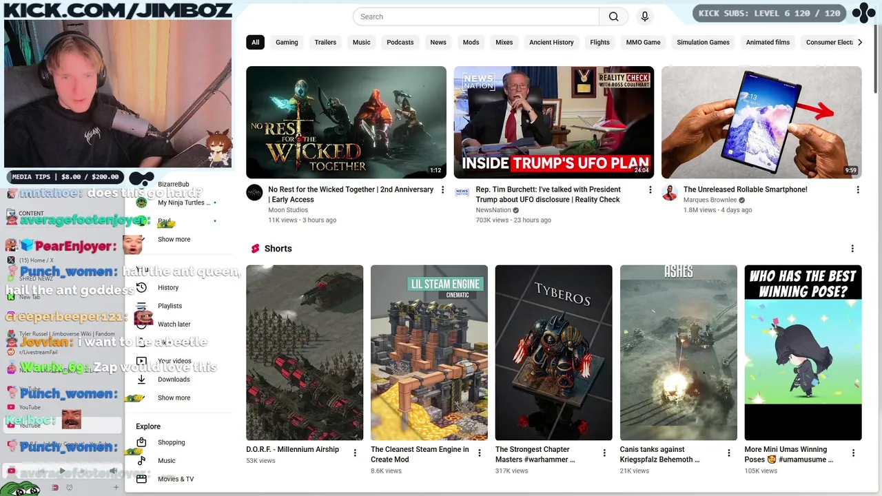Play No Rest for the Wicked thumbnail
882x496 pixels.
click(346, 122)
